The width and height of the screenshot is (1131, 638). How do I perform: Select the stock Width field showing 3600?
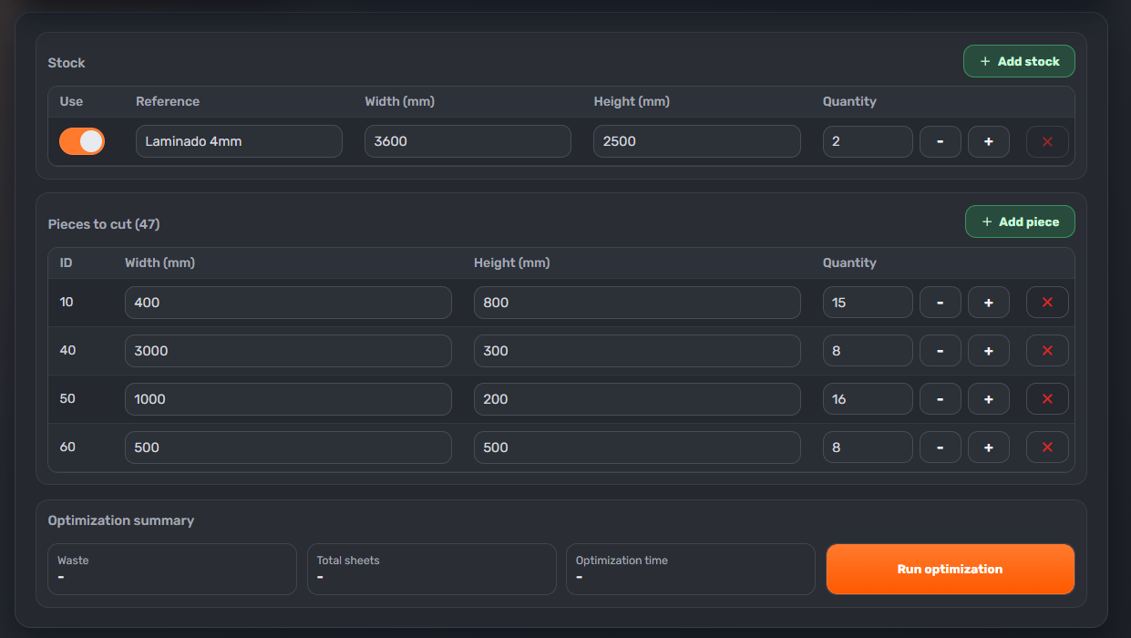468,141
